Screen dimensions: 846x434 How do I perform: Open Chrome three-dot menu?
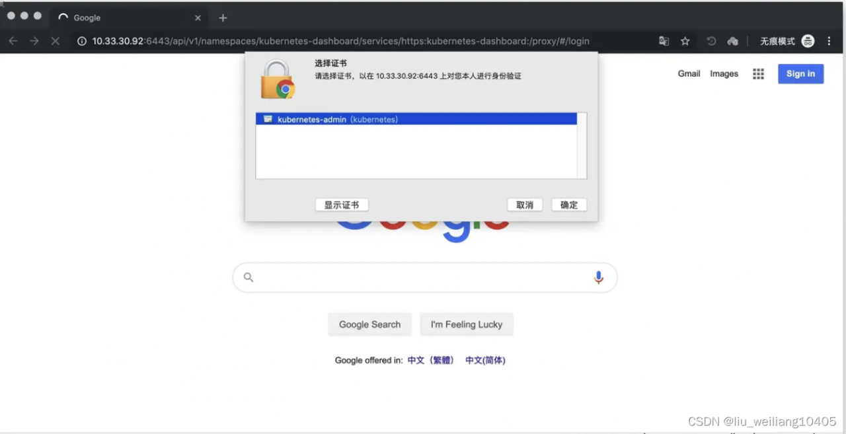829,41
